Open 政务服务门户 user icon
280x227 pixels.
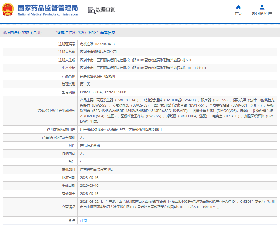pos(262,7)
